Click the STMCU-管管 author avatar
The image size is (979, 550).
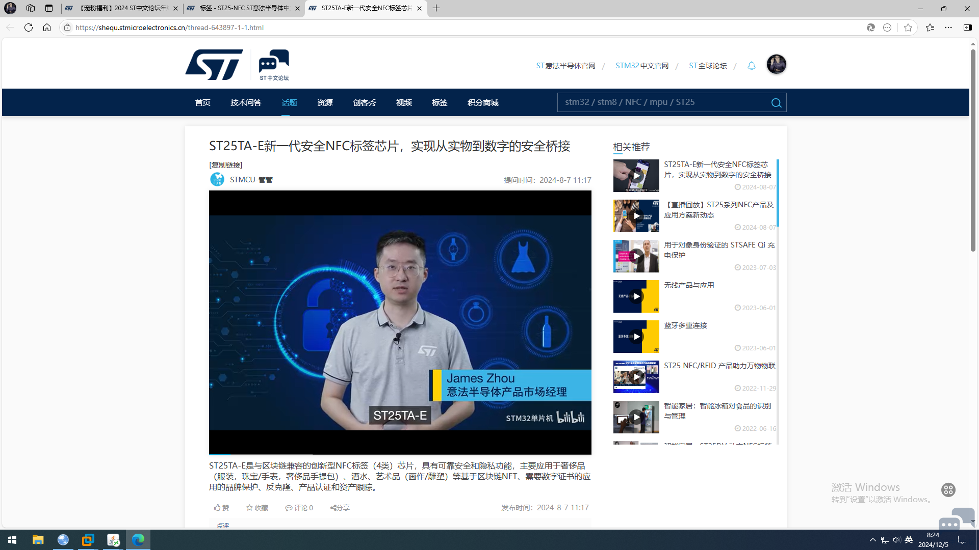point(217,179)
